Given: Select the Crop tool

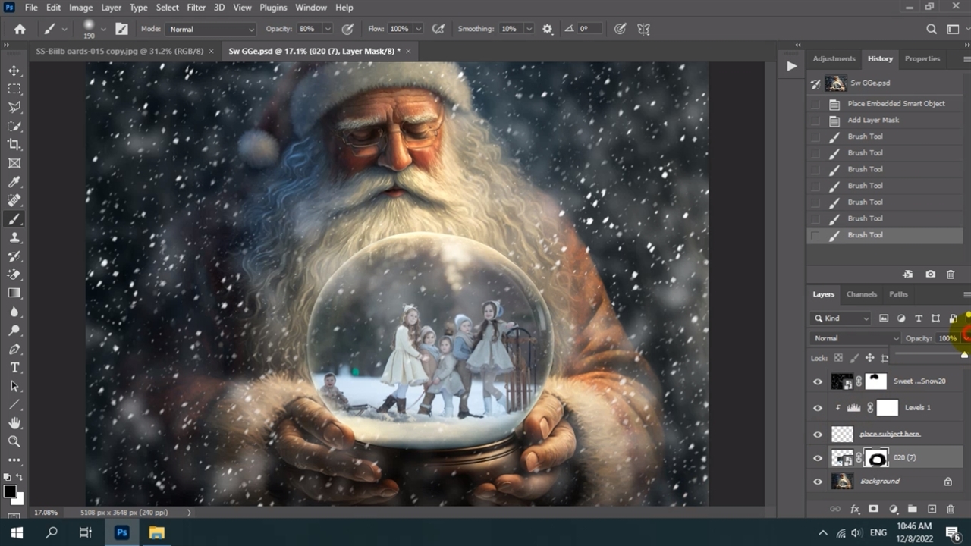Looking at the screenshot, I should (x=14, y=145).
